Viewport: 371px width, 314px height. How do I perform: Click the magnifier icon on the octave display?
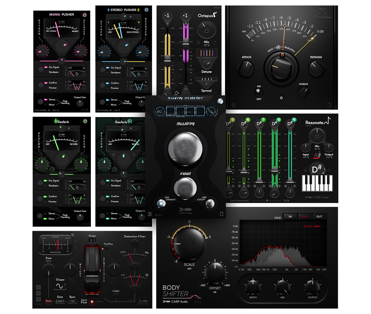[73, 235]
